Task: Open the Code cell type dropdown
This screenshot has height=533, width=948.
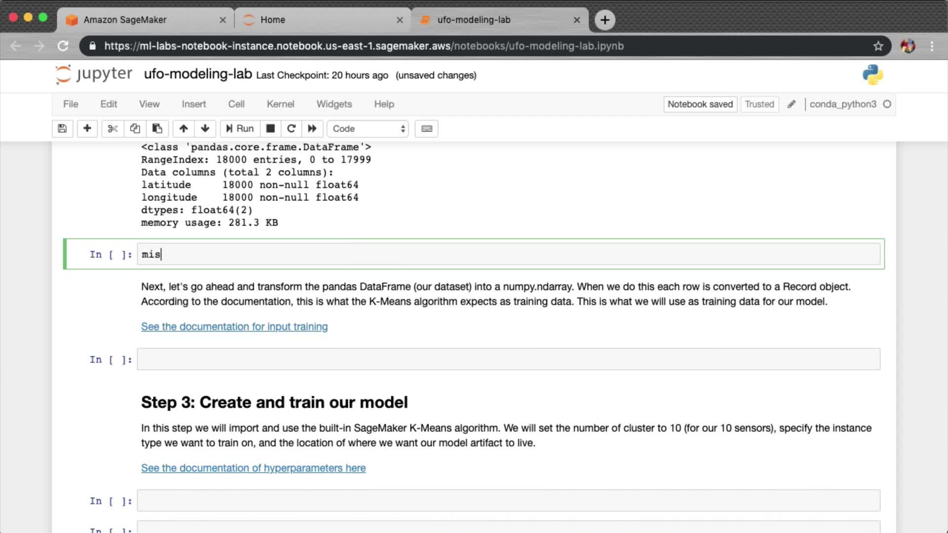Action: click(368, 129)
